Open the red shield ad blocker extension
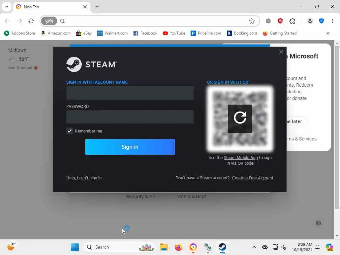 coord(280,21)
